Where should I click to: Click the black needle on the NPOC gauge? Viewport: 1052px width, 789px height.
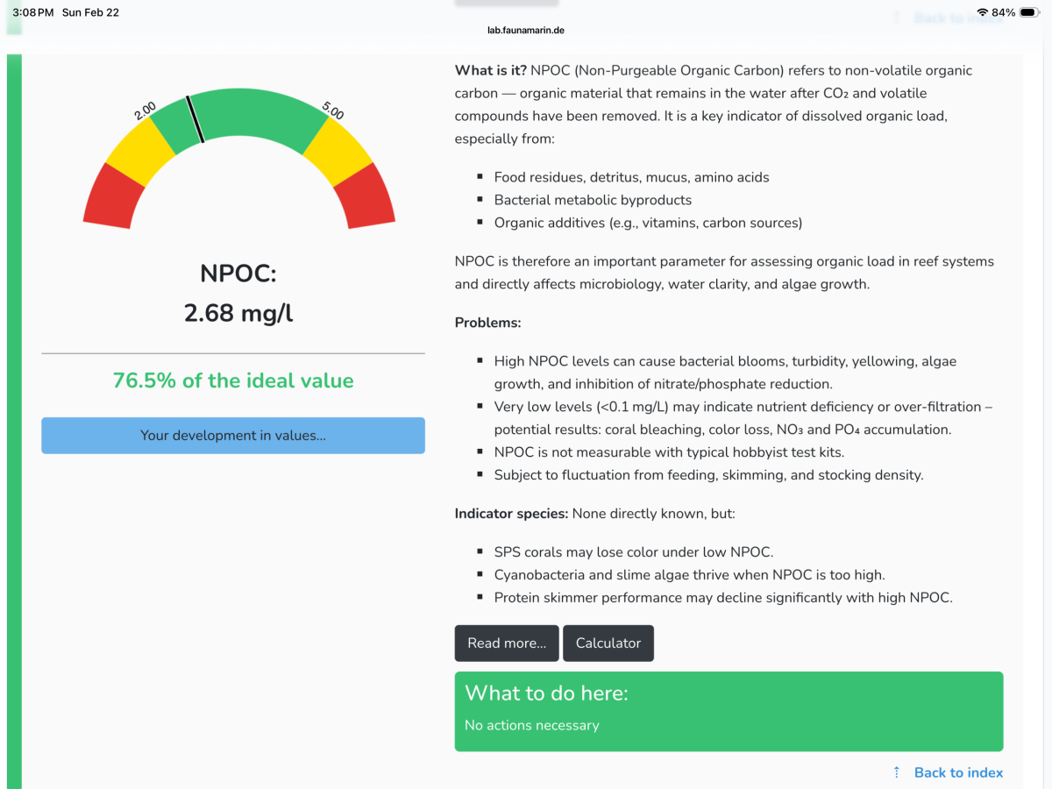(x=195, y=119)
